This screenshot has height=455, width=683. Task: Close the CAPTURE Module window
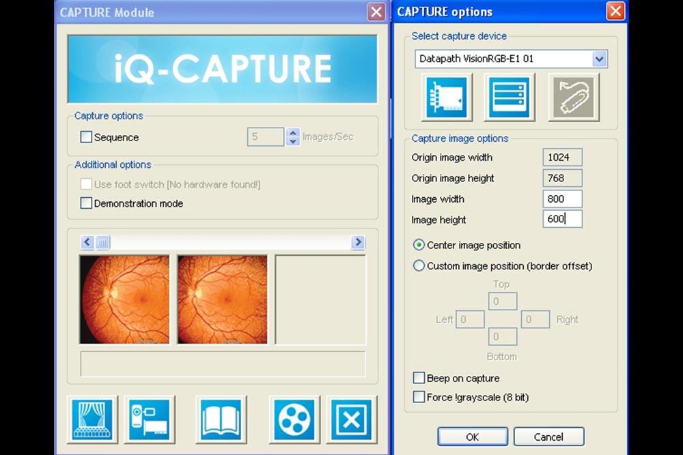376,12
